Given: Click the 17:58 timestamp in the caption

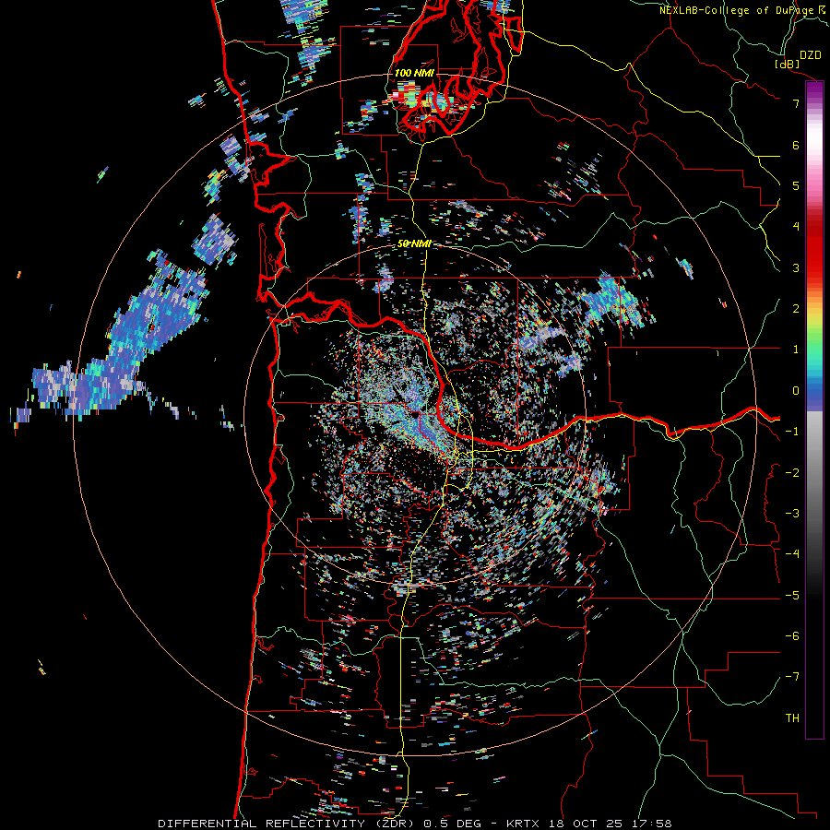Looking at the screenshot, I should point(652,824).
